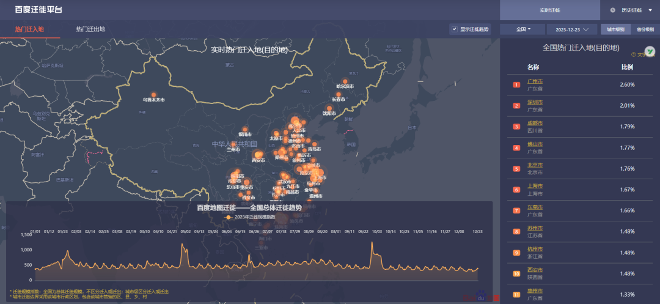
Task: Click rank badge 6 next to 上海市
Action: 517,190
